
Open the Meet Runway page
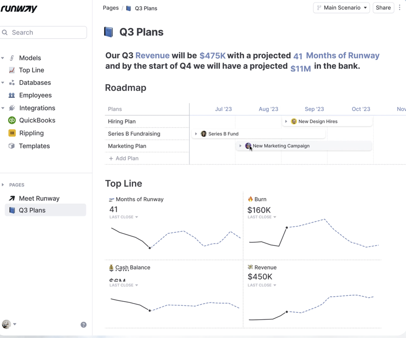click(39, 198)
